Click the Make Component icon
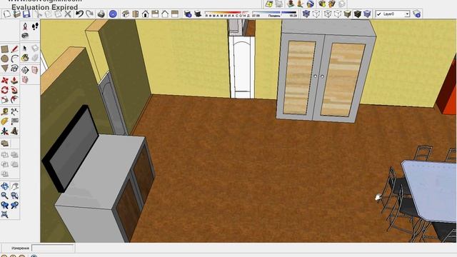 click(x=35, y=49)
